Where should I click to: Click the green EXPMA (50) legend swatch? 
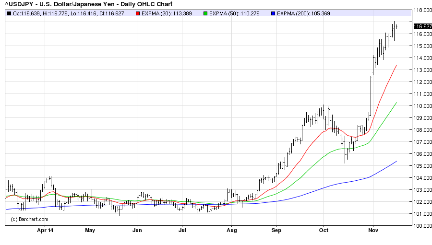[x=205, y=13]
